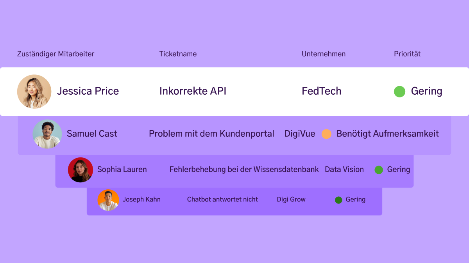Open Fehlerbehebung bei der Wissensdatenbank ticket
This screenshot has width=469, height=263.
tap(244, 169)
